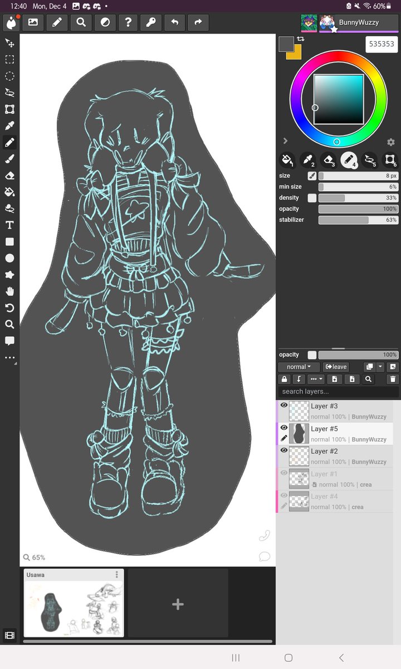The width and height of the screenshot is (401, 669).
Task: Toggle pressure control for brush size
Action: click(x=312, y=176)
